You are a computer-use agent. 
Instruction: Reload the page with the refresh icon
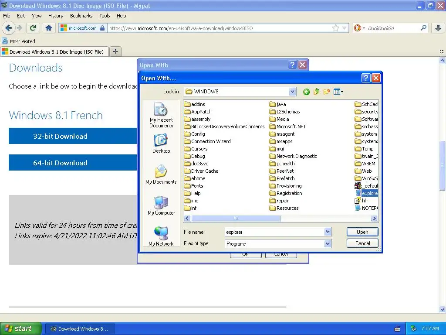tap(33, 28)
